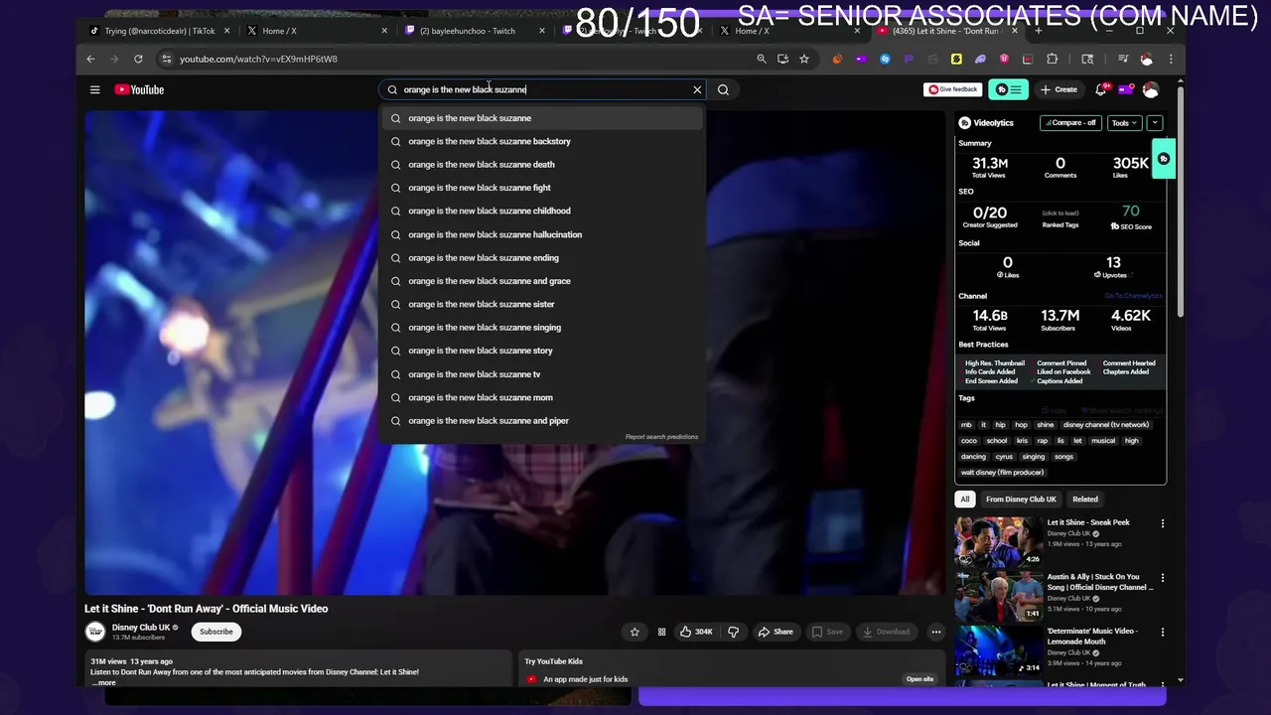Viewport: 1271px width, 715px height.
Task: Choose suggestion ending in 'suzanne tv'
Action: click(x=542, y=374)
